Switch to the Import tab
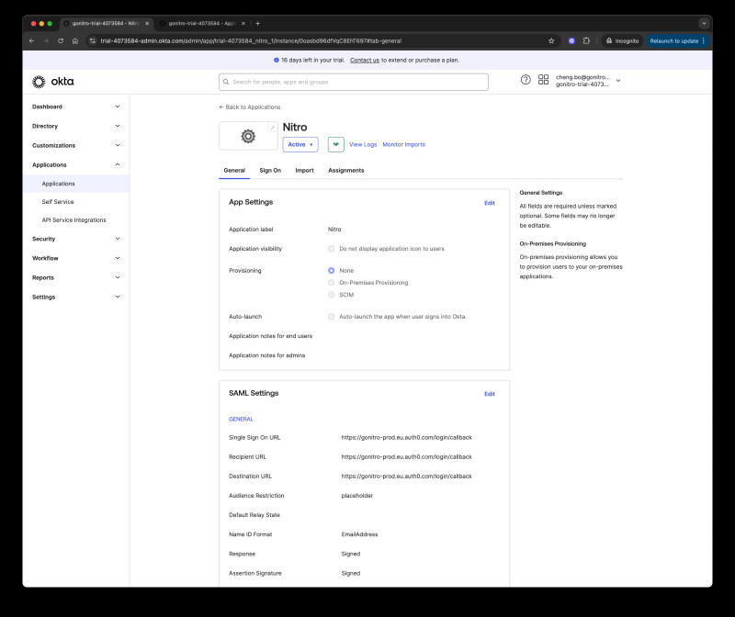This screenshot has height=617, width=735. click(304, 171)
